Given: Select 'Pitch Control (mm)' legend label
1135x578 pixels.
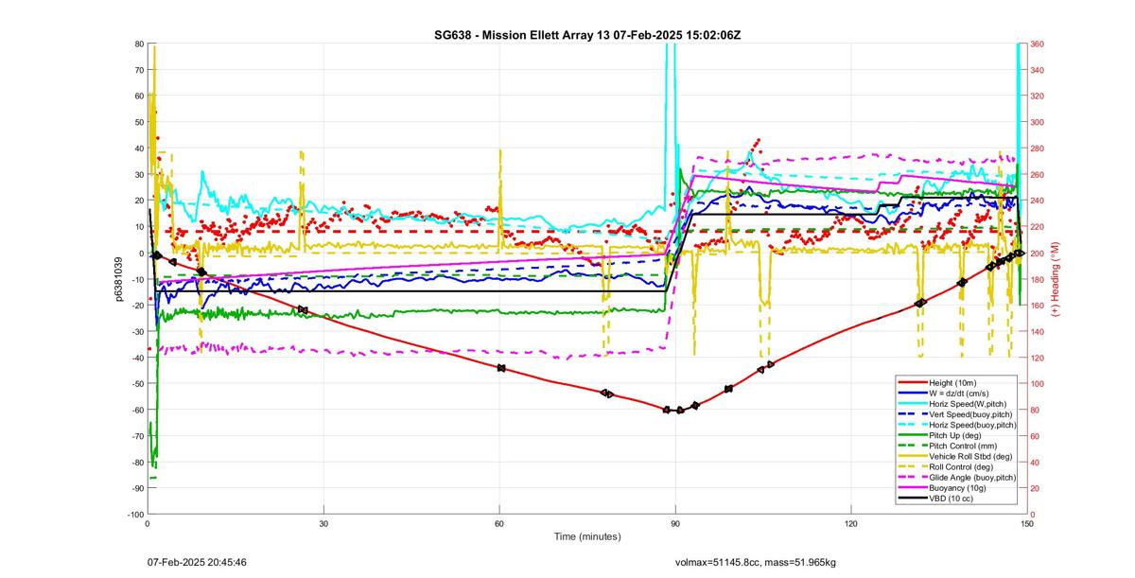Looking at the screenshot, I should click(x=965, y=445).
